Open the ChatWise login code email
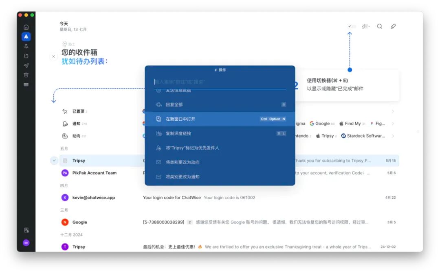The width and height of the screenshot is (440, 274). coord(229,198)
